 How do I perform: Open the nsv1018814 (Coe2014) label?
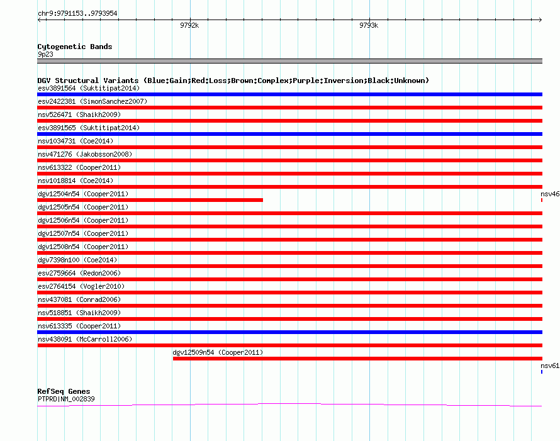(76, 181)
